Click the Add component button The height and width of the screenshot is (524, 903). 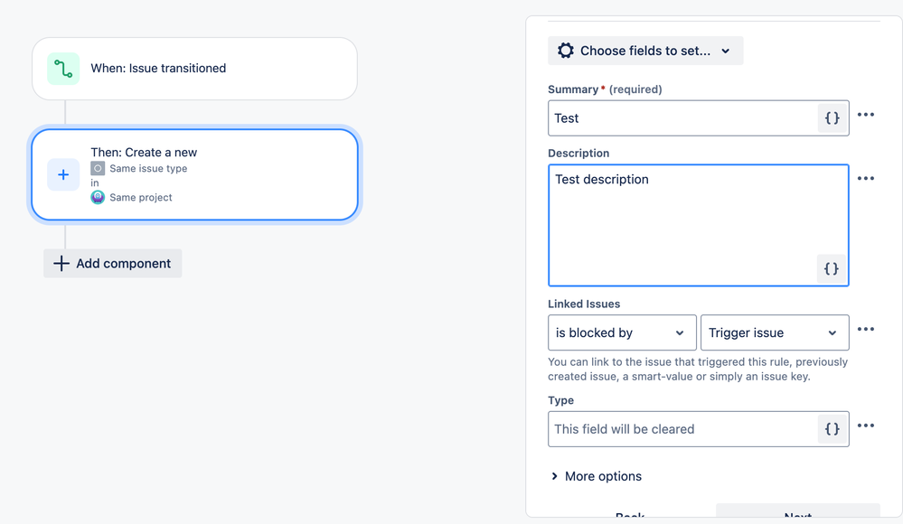click(x=113, y=264)
